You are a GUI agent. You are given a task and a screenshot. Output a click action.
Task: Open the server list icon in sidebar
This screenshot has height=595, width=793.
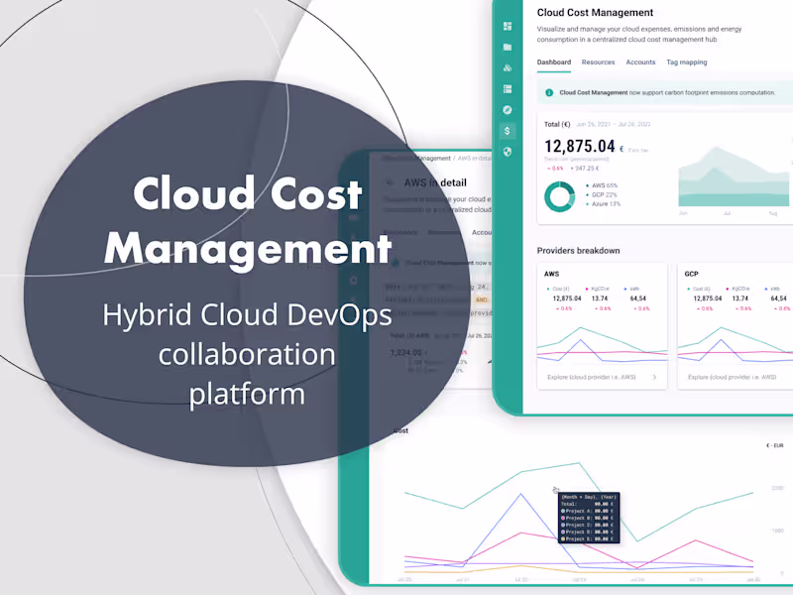click(x=509, y=89)
